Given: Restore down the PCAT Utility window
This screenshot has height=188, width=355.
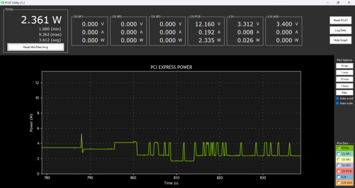Looking at the screenshot, I should click(x=338, y=3).
